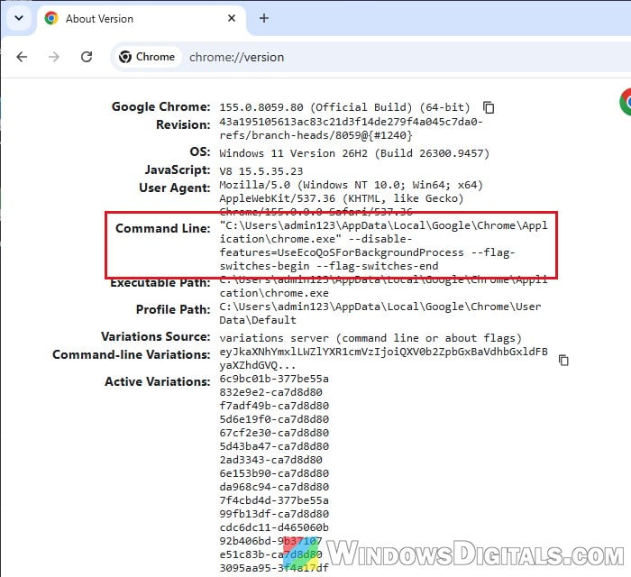Click active variation 832e9e2-ca7d8d80

coord(270,392)
